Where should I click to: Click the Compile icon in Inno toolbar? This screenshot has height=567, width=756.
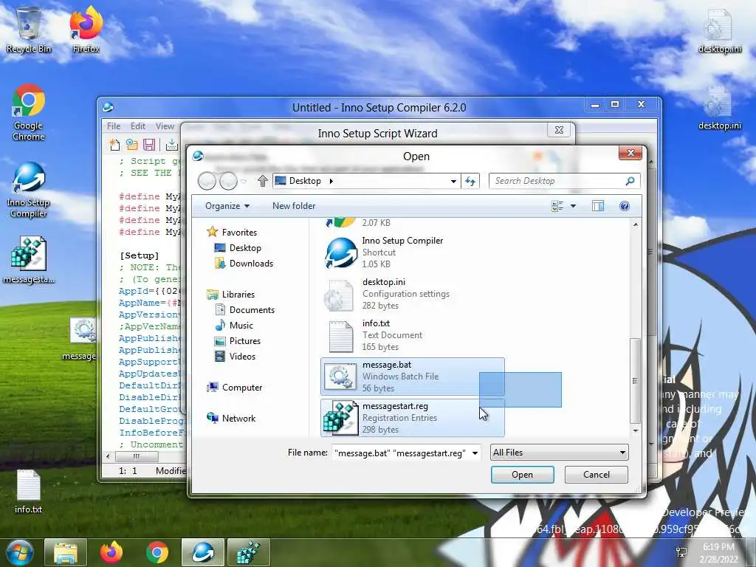(x=171, y=144)
